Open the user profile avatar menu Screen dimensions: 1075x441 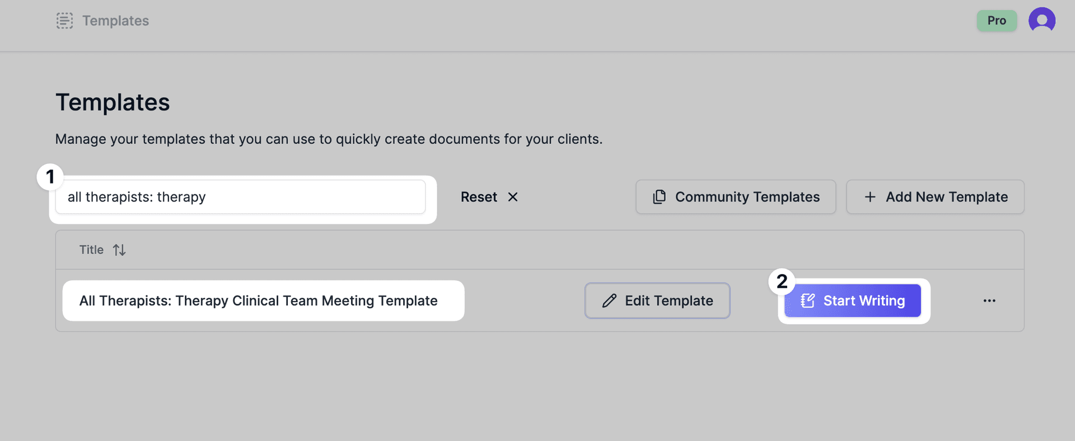(1041, 21)
